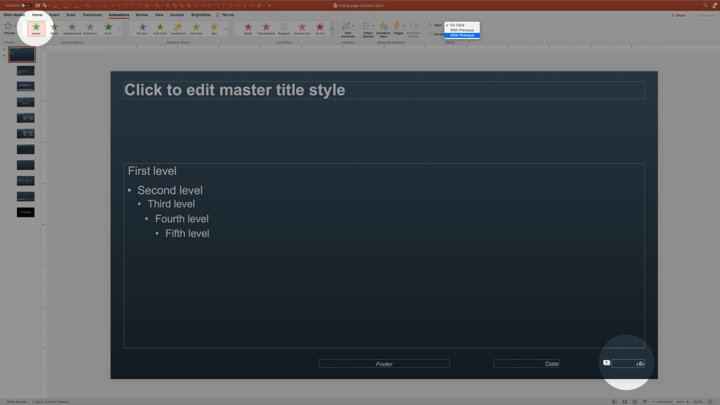Switch to Normal view in status bar
720x405 pixels.
click(x=615, y=401)
